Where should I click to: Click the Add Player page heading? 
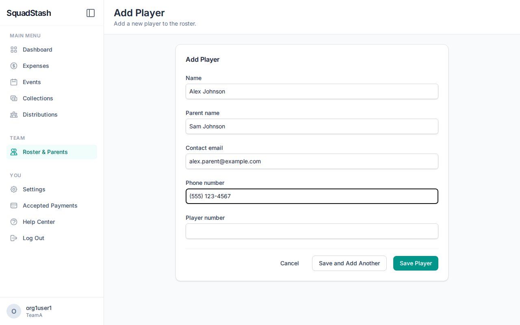click(x=139, y=13)
